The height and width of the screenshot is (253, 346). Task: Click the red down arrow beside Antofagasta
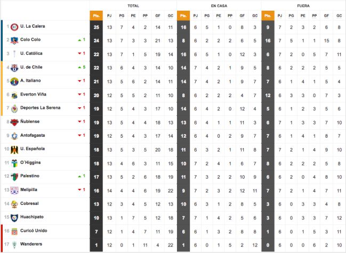pyautogui.click(x=79, y=136)
